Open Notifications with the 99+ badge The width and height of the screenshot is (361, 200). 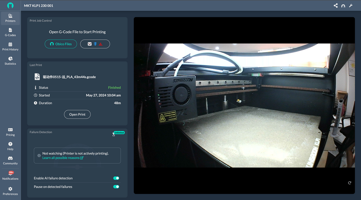(x=10, y=174)
